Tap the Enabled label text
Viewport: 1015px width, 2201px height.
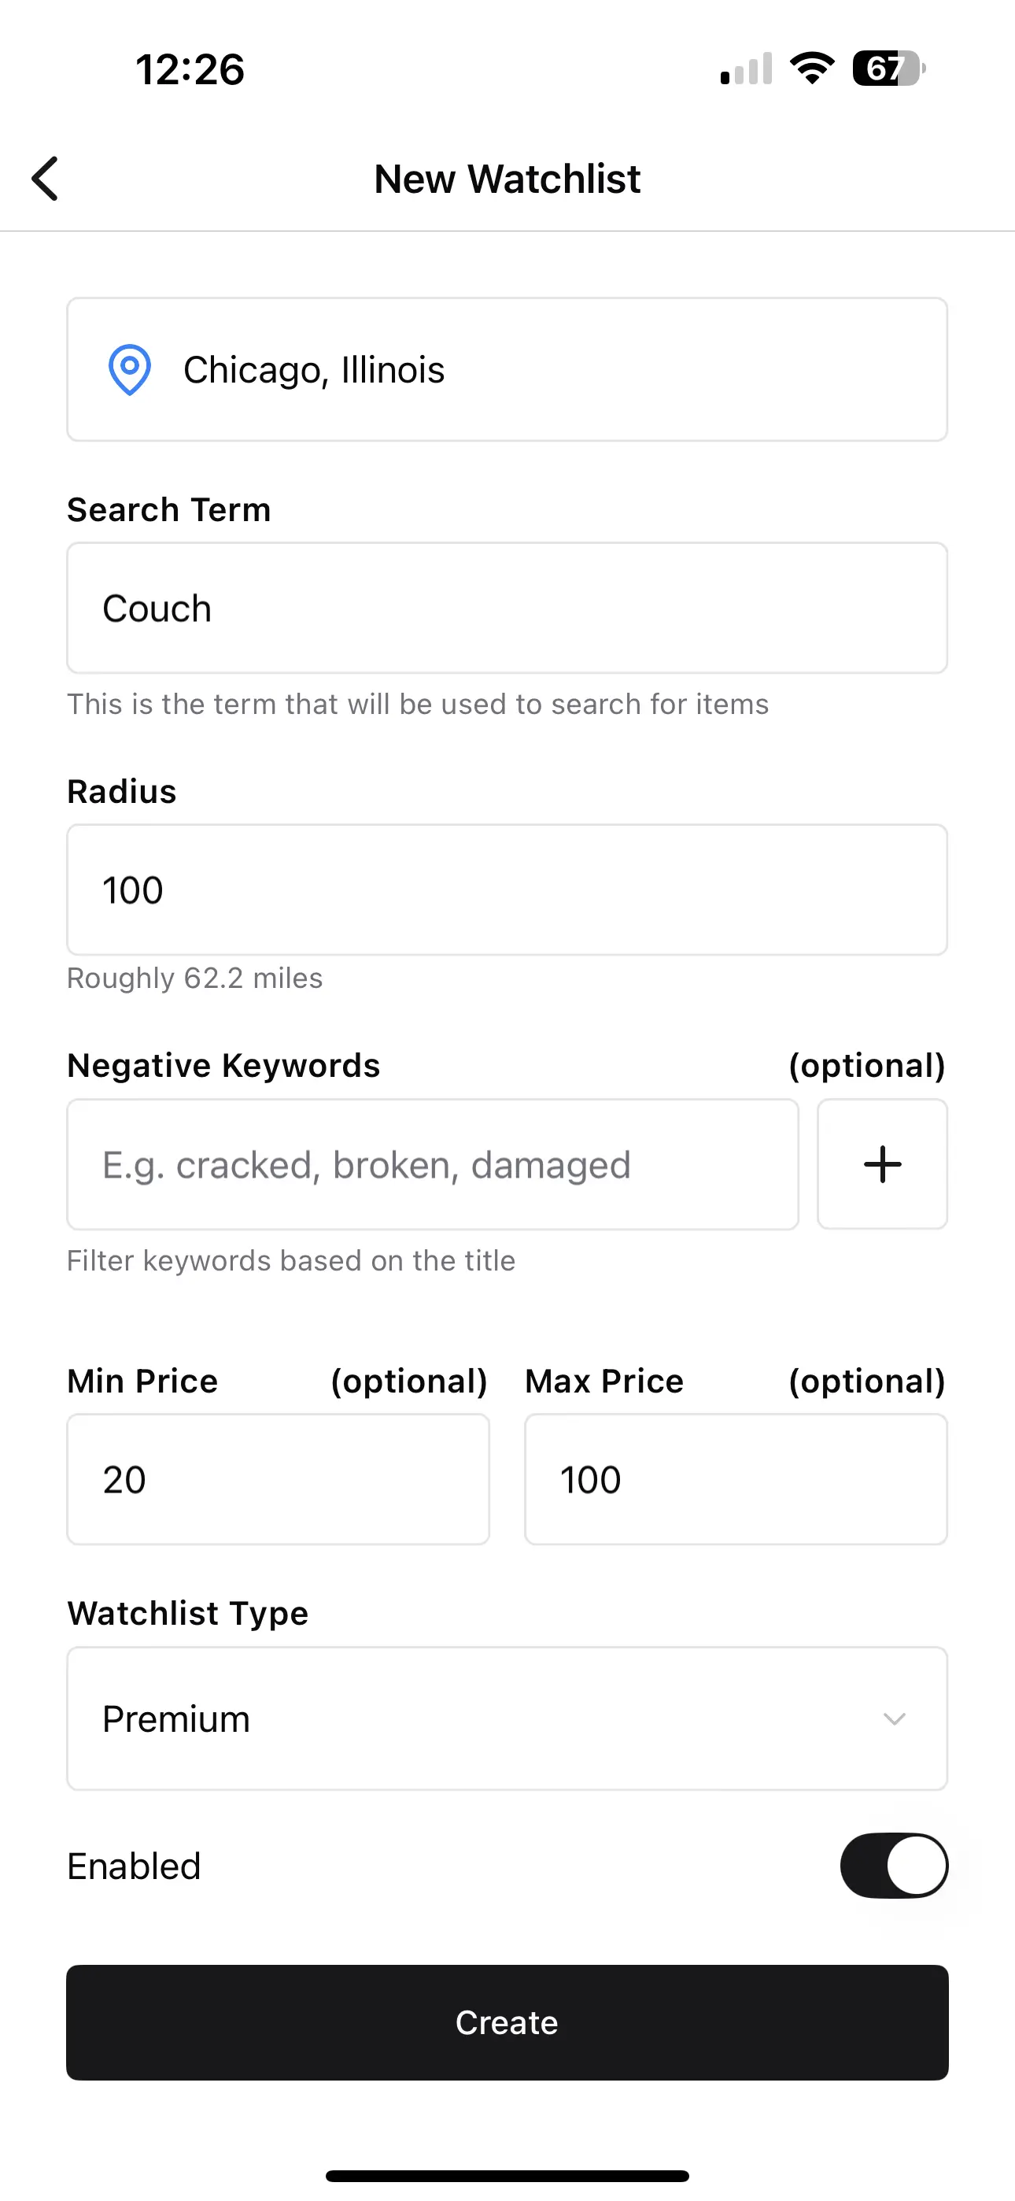pyautogui.click(x=134, y=1866)
